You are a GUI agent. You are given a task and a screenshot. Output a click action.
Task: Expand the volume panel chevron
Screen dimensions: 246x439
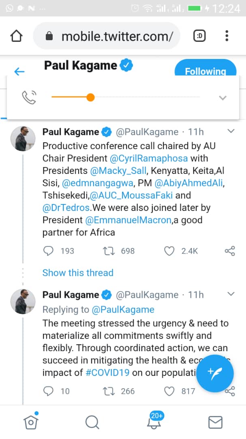click(x=222, y=98)
